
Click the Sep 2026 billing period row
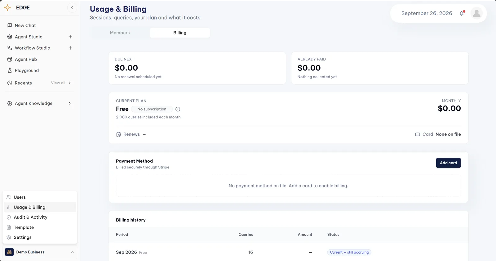[288, 252]
